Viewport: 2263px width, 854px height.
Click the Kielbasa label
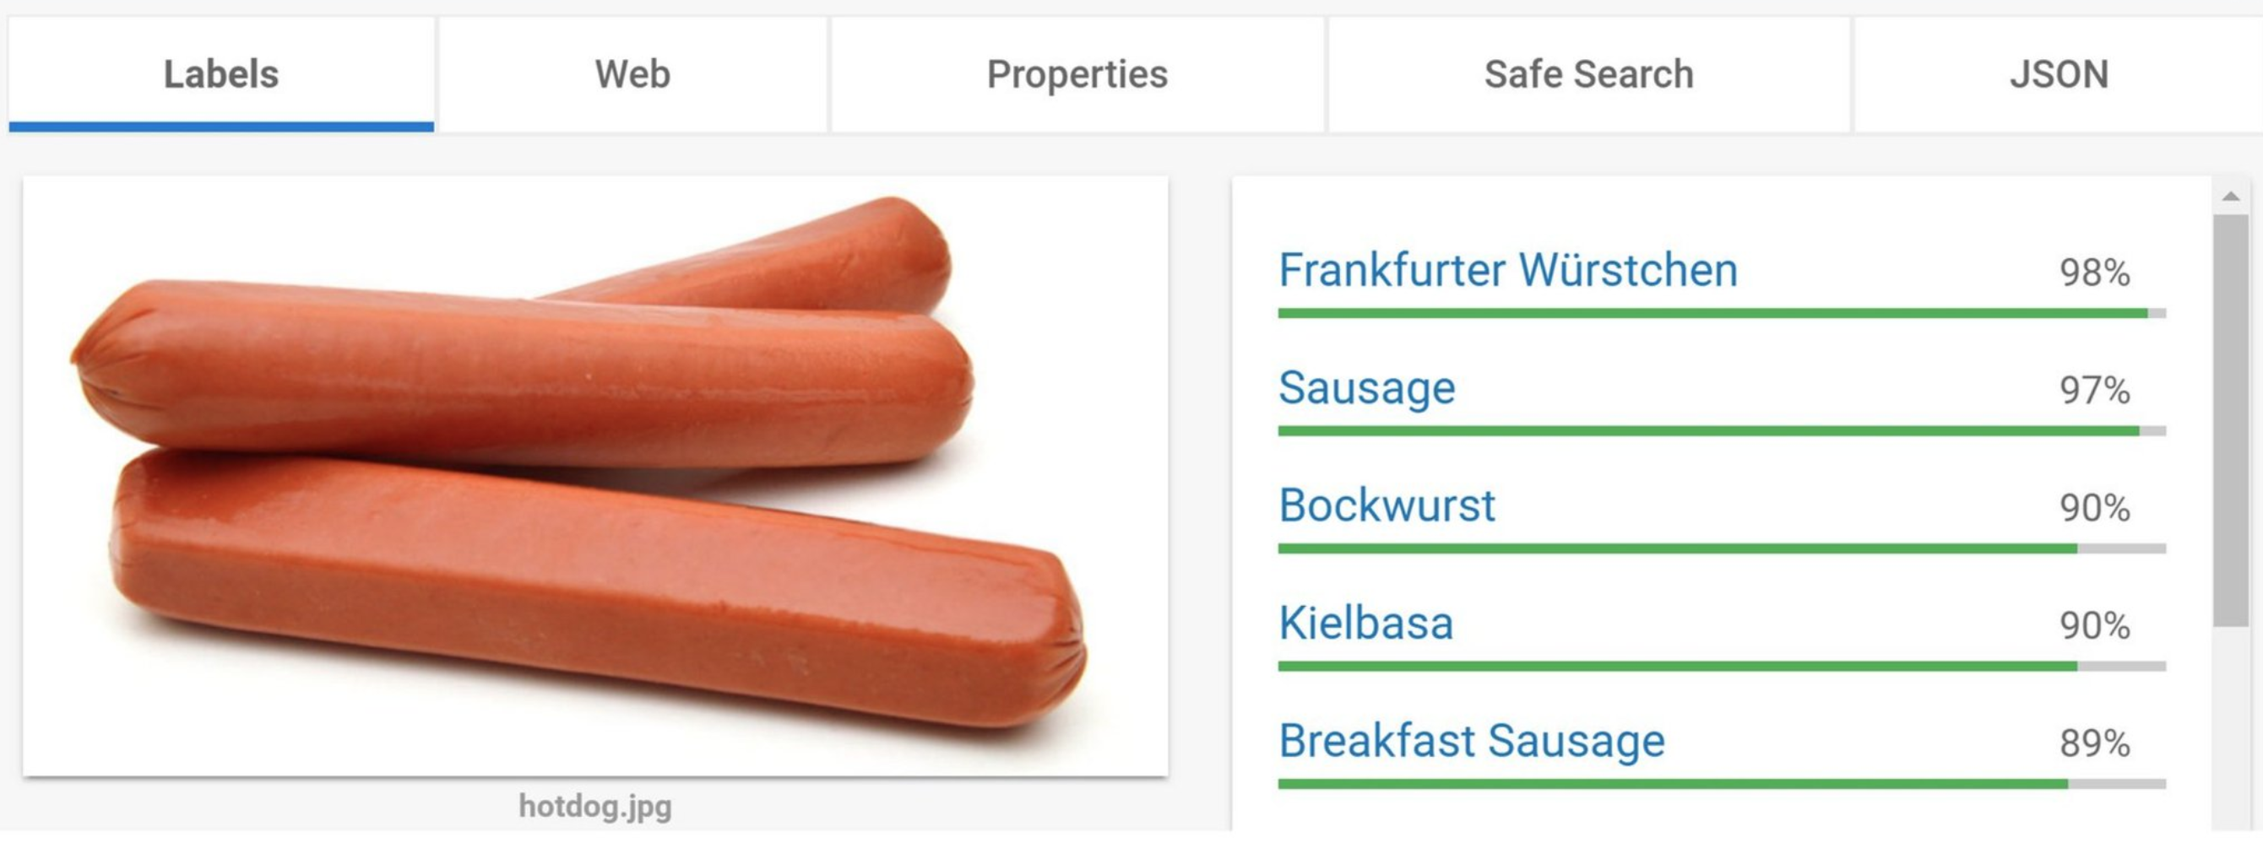pyautogui.click(x=1366, y=623)
